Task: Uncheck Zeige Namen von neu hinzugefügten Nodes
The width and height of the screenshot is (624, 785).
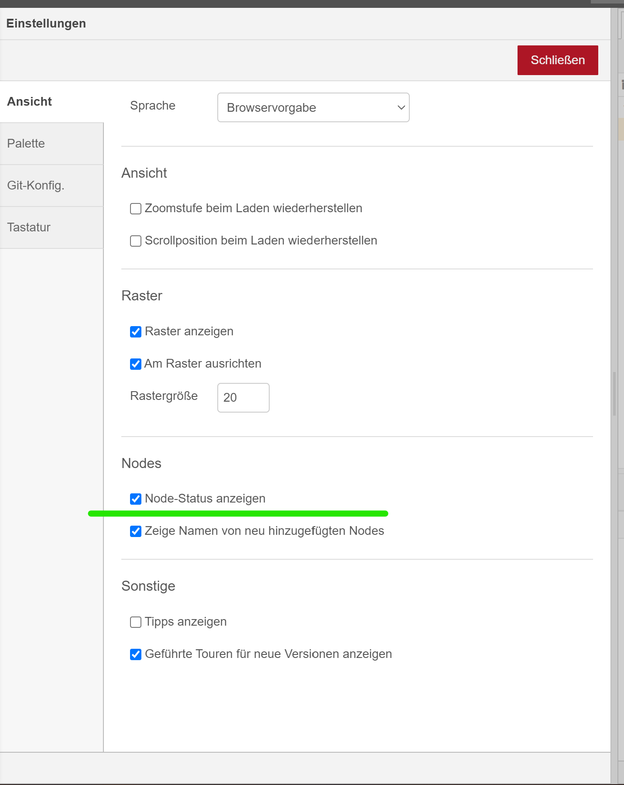Action: 136,531
